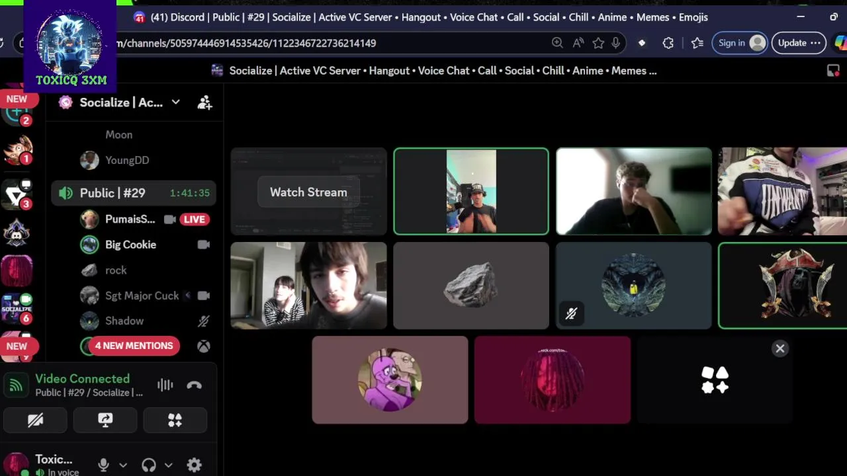The width and height of the screenshot is (847, 476).
Task: Open top NEW unread indicator in server list
Action: [17, 99]
